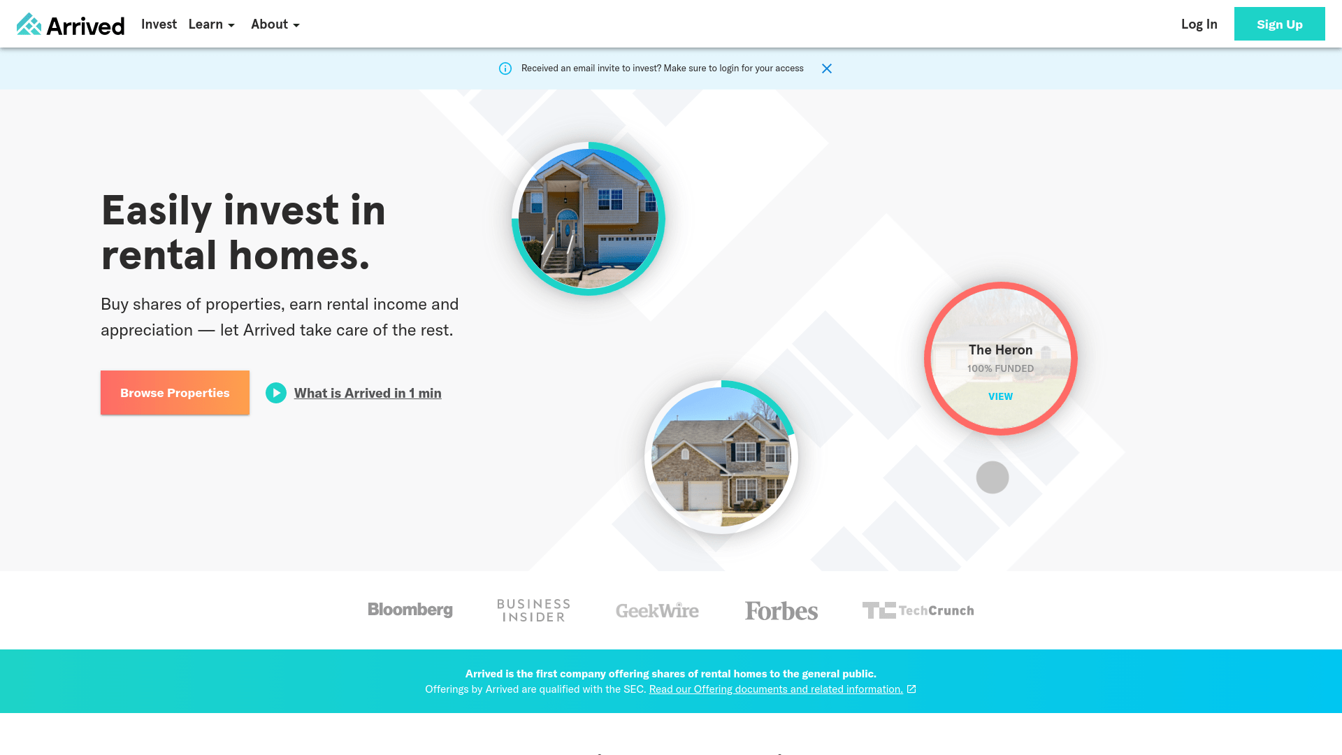The image size is (1342, 755).
Task: Open the Invest page from the navigation
Action: point(159,24)
